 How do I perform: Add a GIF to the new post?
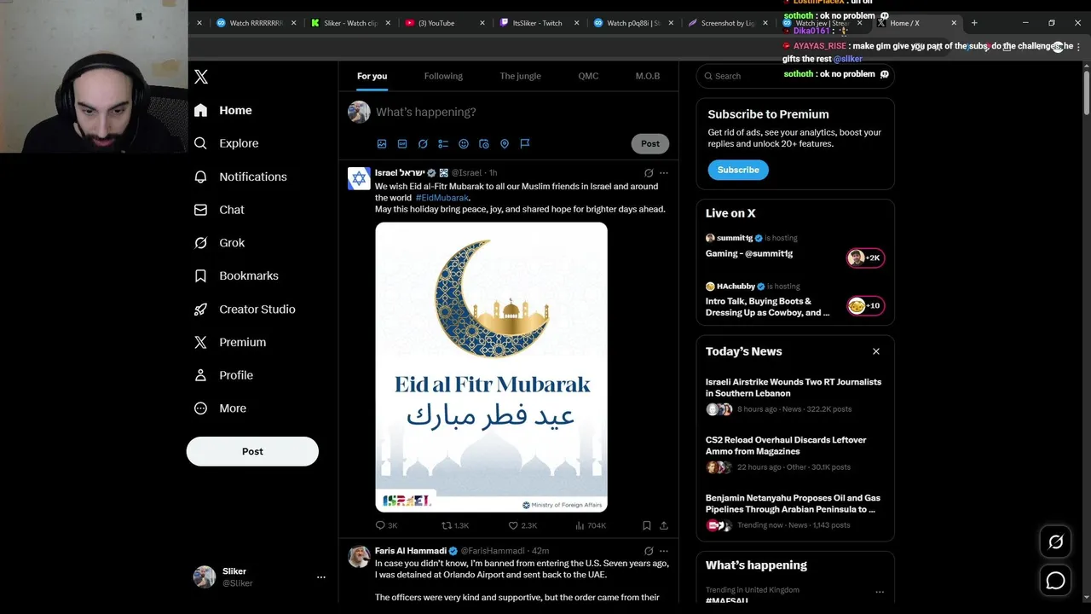[x=402, y=144]
